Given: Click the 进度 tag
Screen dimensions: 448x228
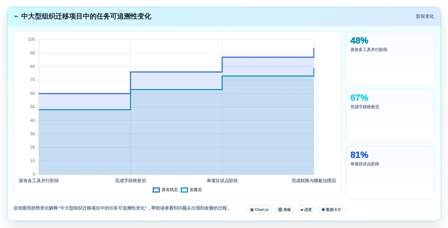Looking at the screenshot, I should coord(306,210).
